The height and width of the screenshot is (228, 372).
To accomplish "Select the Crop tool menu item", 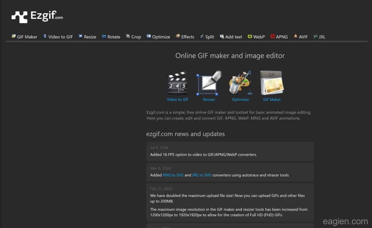I will coord(134,37).
